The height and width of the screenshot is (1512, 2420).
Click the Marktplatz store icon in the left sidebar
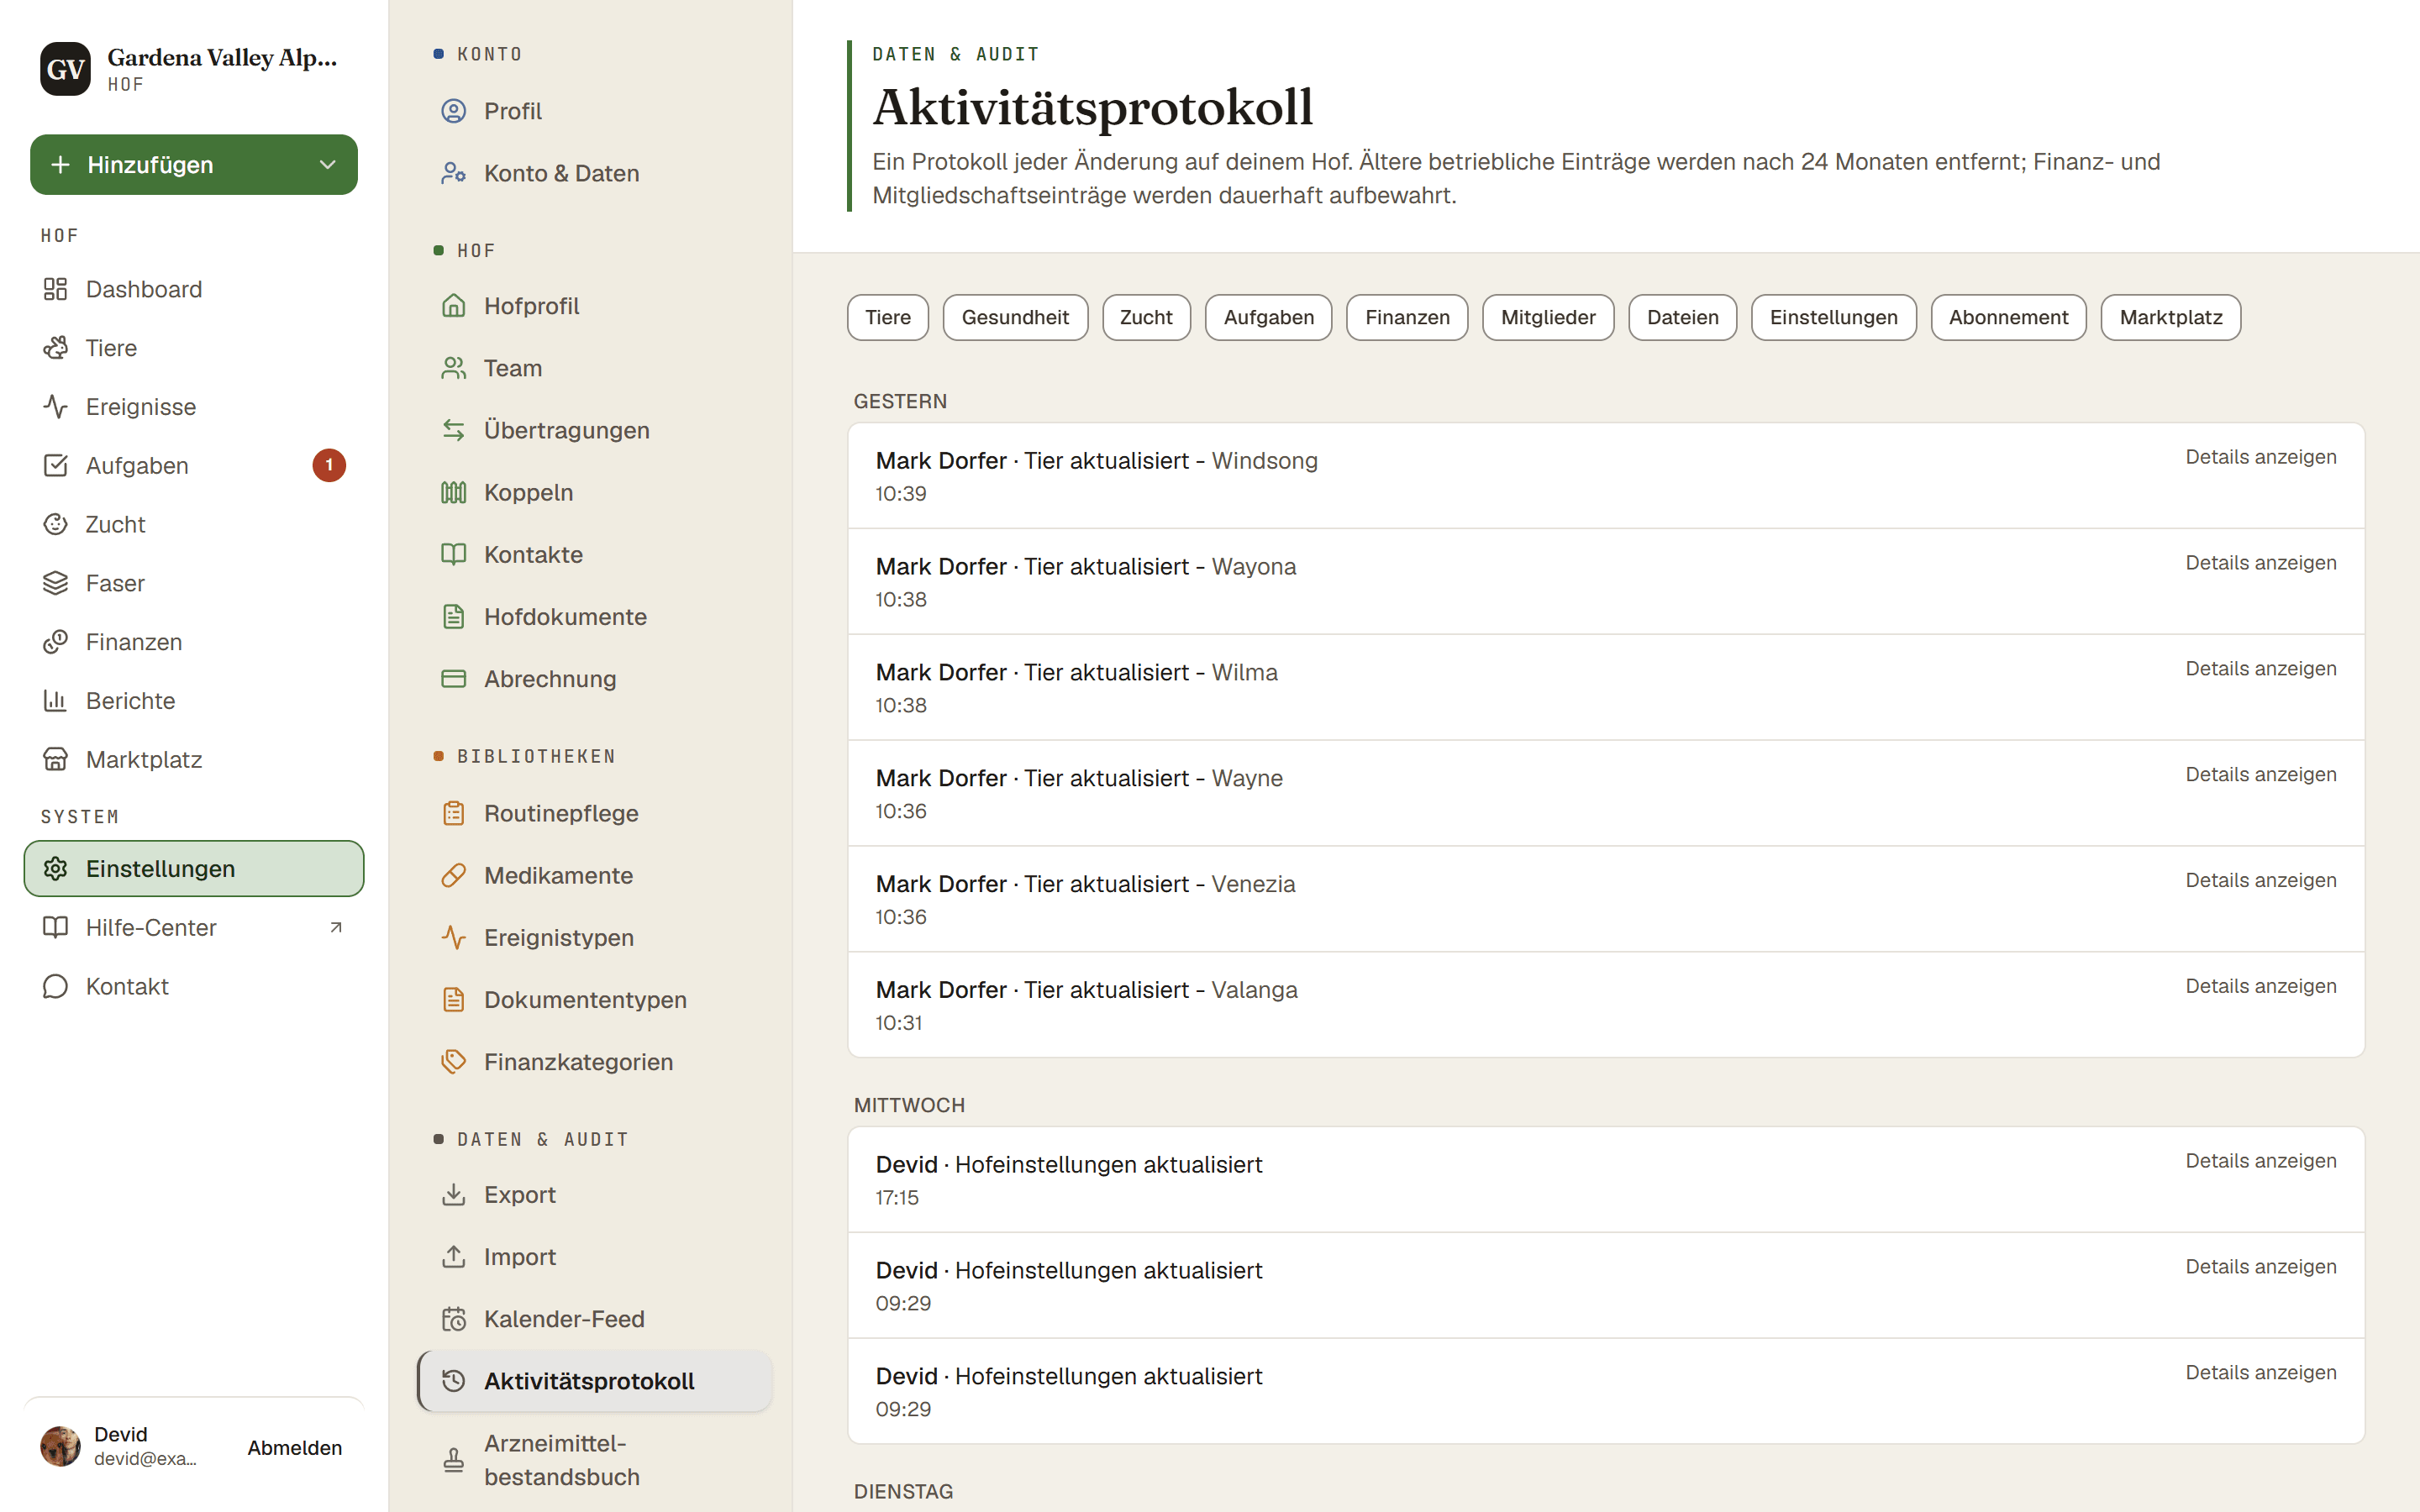pyautogui.click(x=55, y=760)
